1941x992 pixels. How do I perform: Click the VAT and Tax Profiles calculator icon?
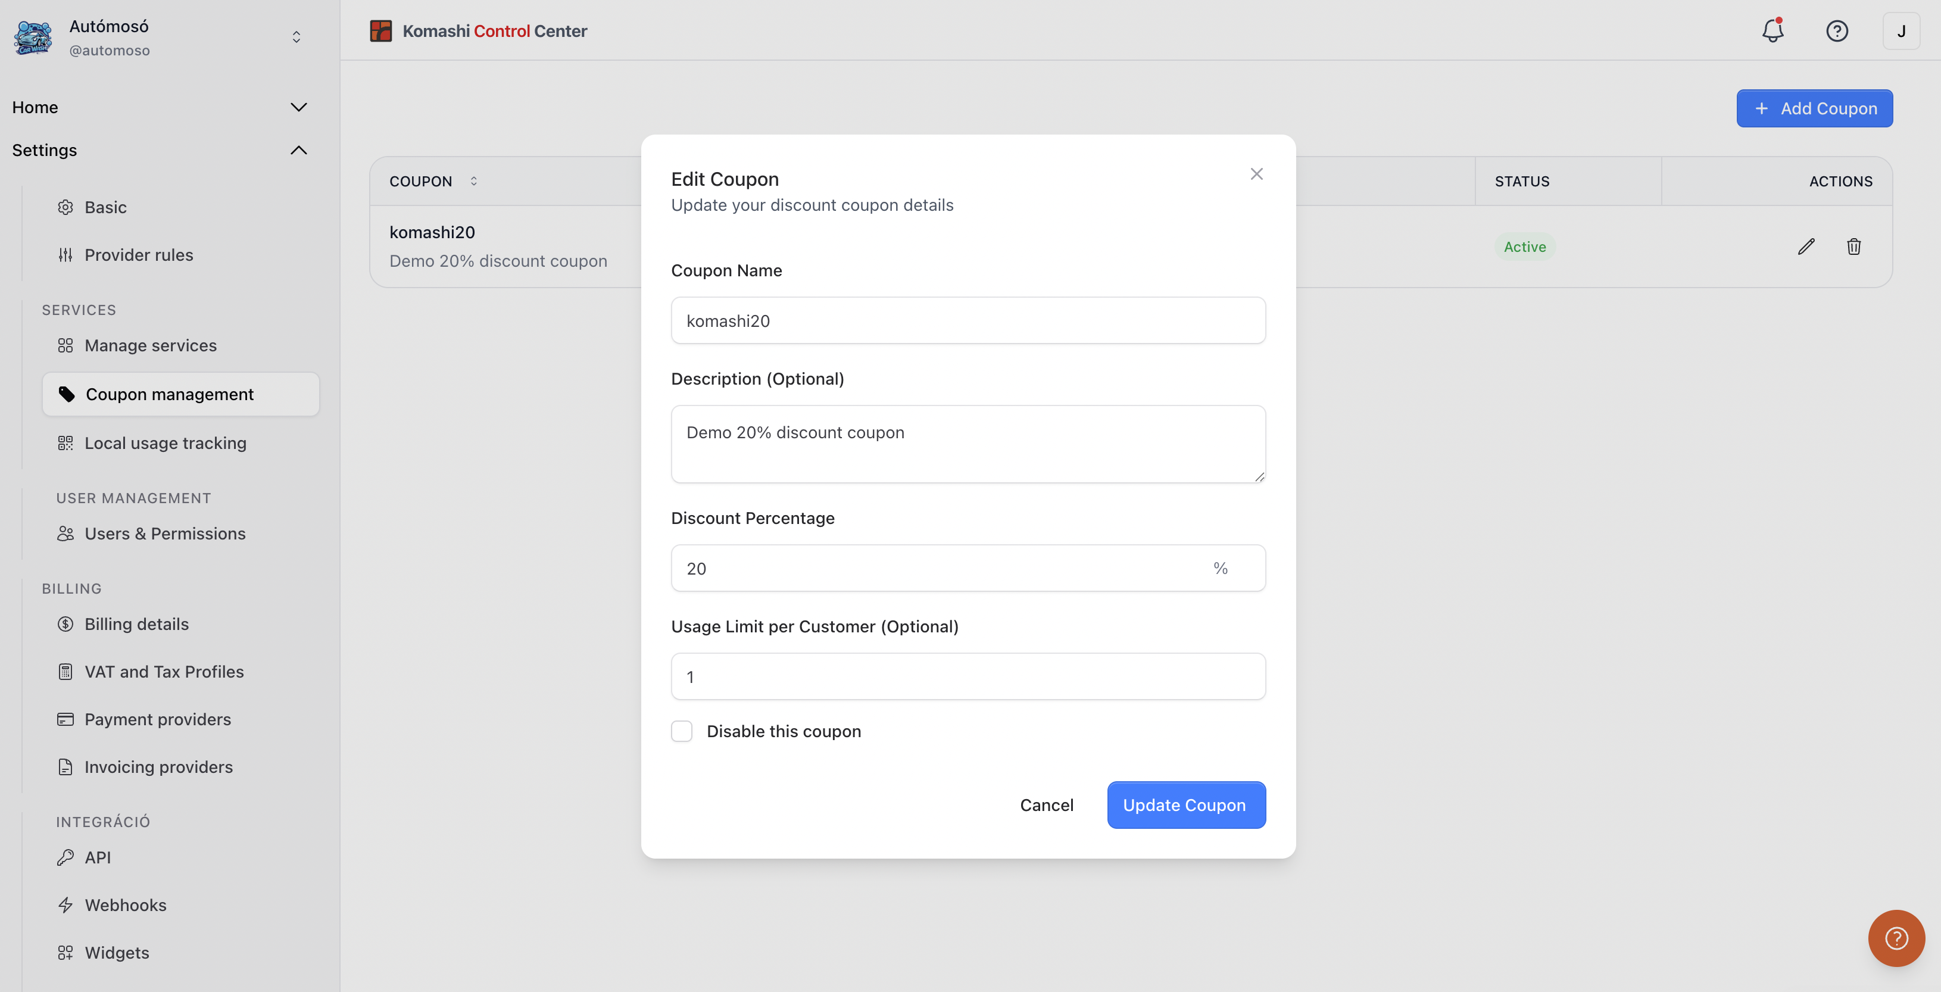pyautogui.click(x=65, y=672)
